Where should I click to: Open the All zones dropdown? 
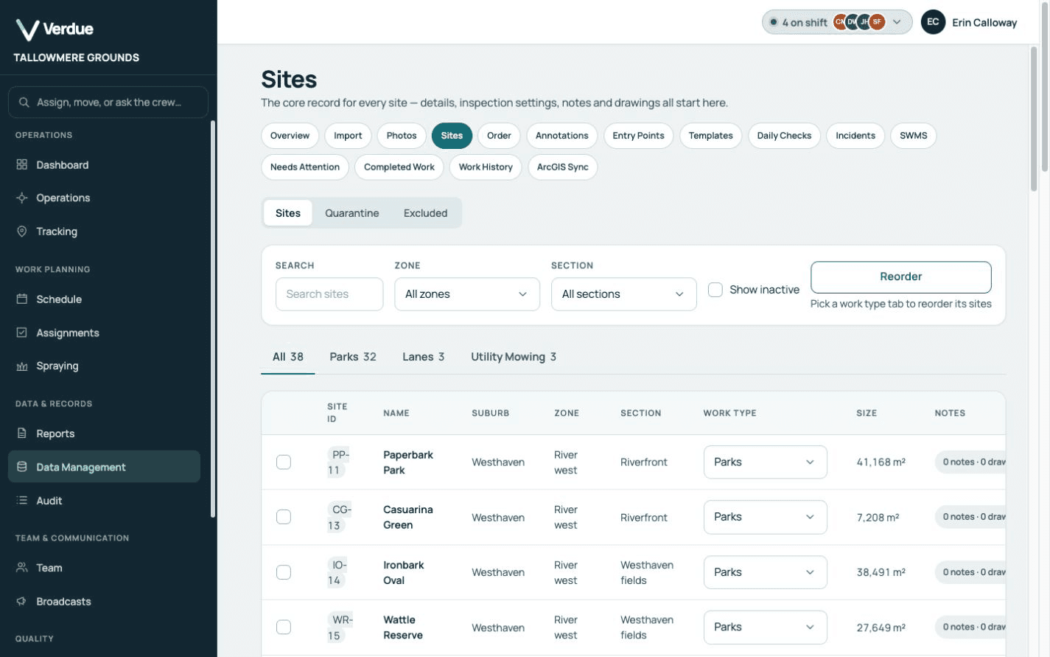pos(467,294)
